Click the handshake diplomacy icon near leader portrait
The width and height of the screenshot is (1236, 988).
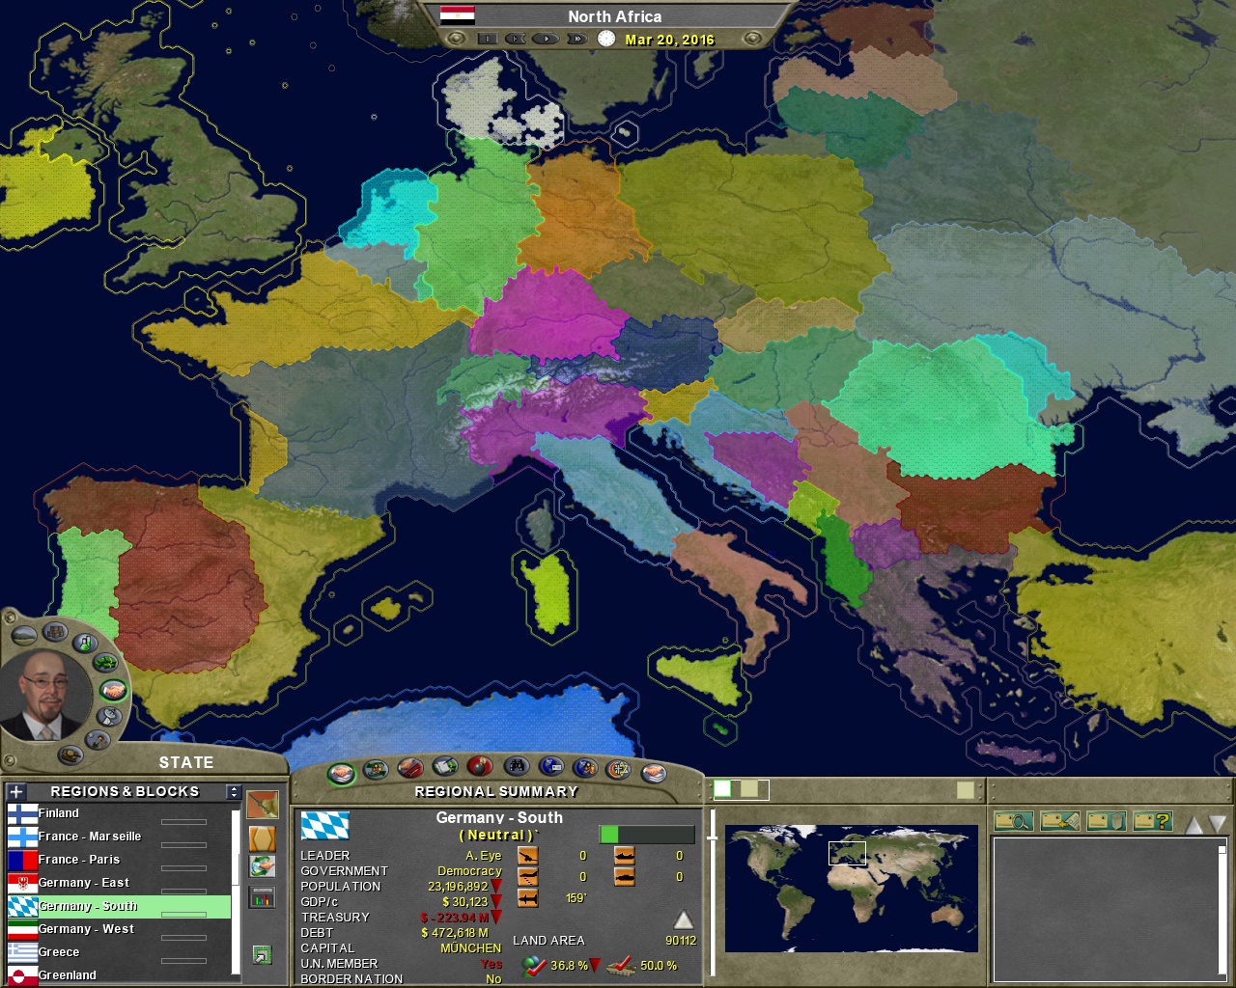(113, 690)
